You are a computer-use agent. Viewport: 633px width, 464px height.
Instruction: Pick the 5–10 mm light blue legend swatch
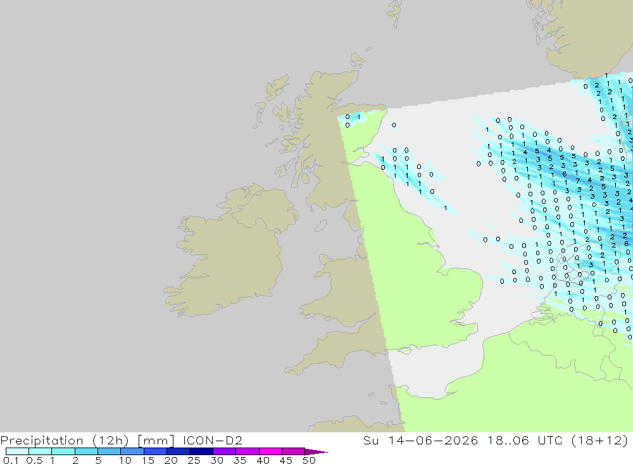click(110, 451)
